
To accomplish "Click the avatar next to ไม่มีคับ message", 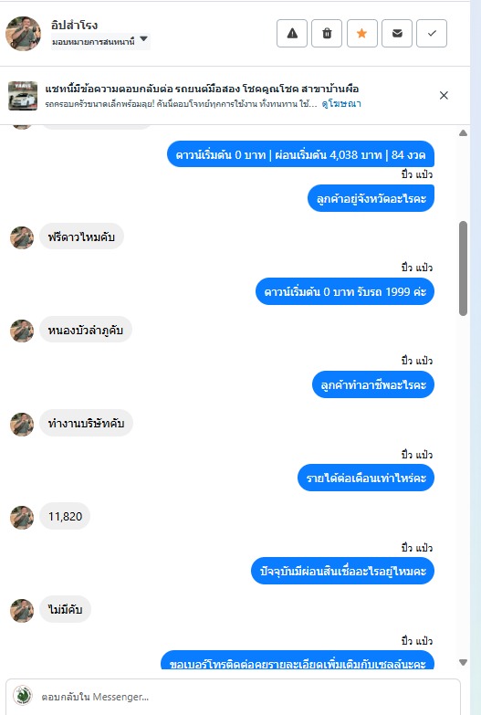I will (x=22, y=610).
